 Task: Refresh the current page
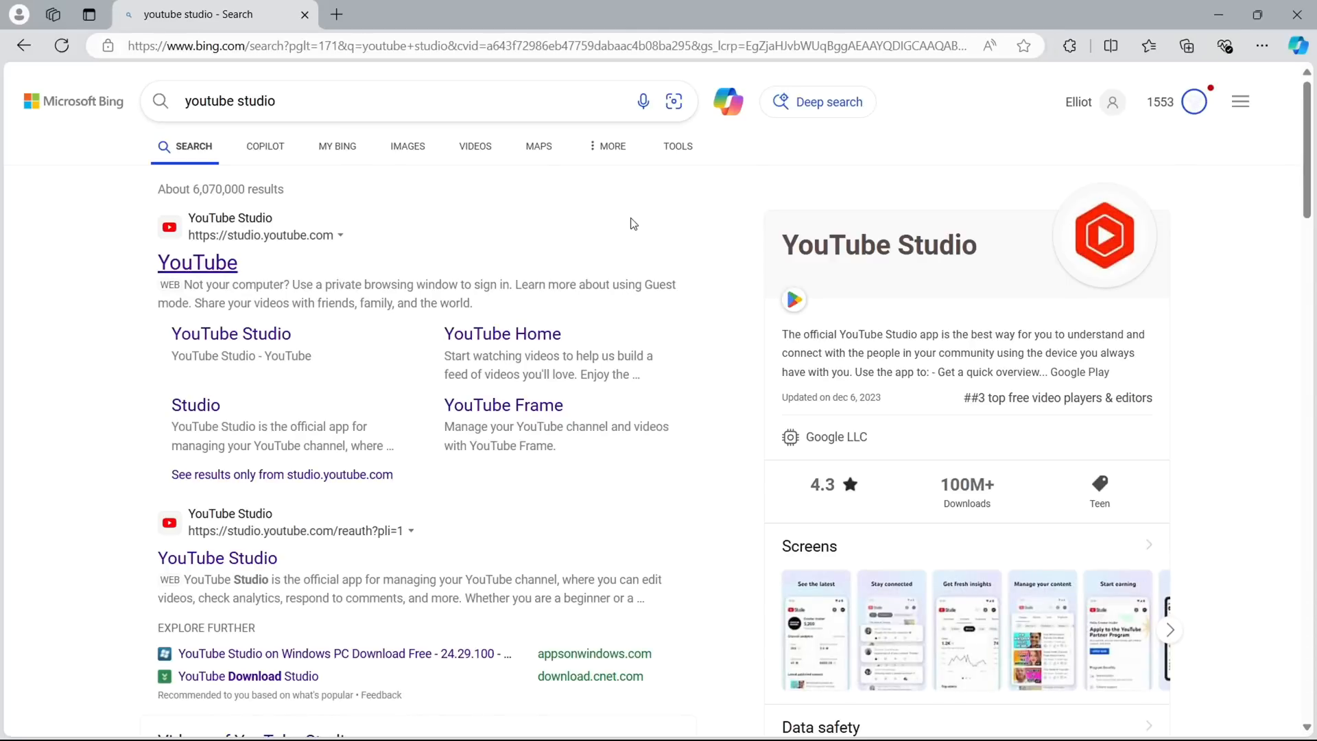62,46
